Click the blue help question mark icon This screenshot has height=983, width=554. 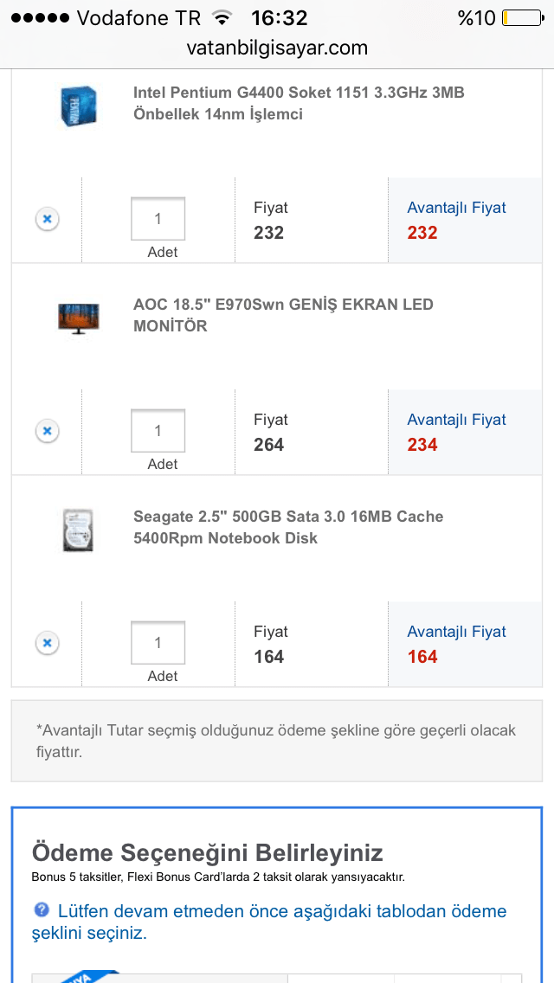click(x=42, y=910)
